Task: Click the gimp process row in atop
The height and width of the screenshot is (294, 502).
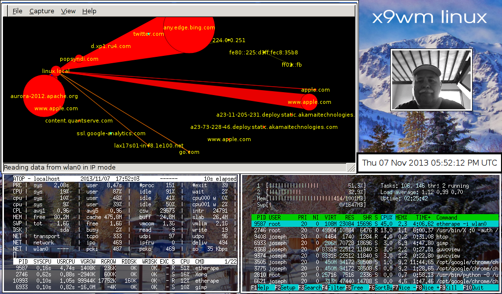Action: click(x=125, y=287)
